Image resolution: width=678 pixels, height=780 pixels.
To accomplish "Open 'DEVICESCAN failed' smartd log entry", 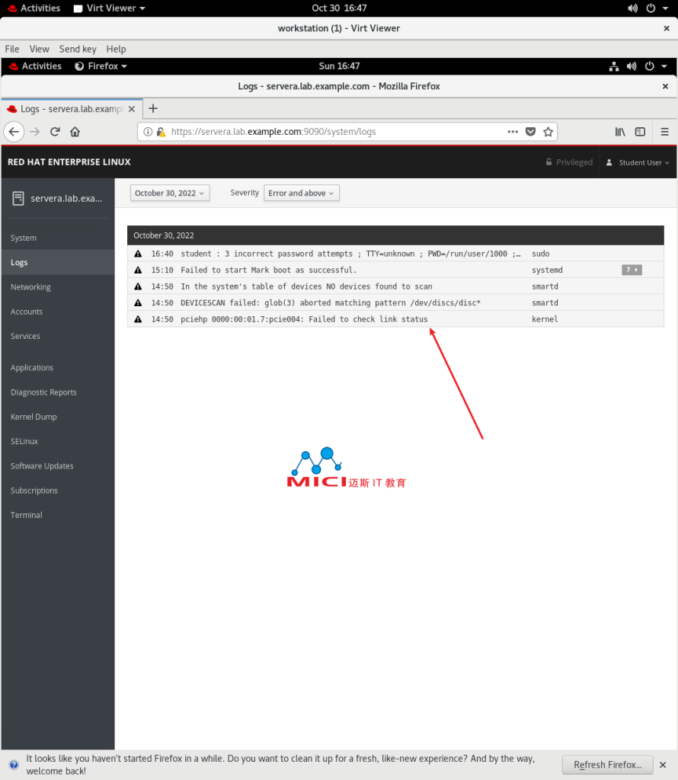I will (395, 302).
